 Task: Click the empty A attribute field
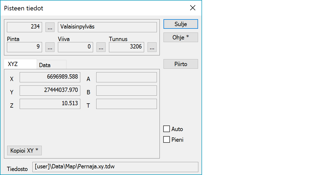coord(126,77)
